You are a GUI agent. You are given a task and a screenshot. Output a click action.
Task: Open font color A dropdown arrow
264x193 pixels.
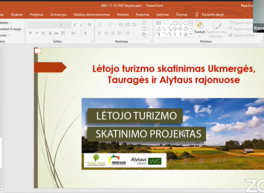coord(90,33)
